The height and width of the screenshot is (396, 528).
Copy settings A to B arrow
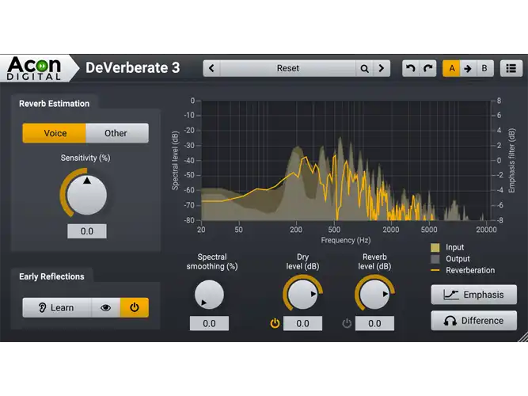point(468,68)
